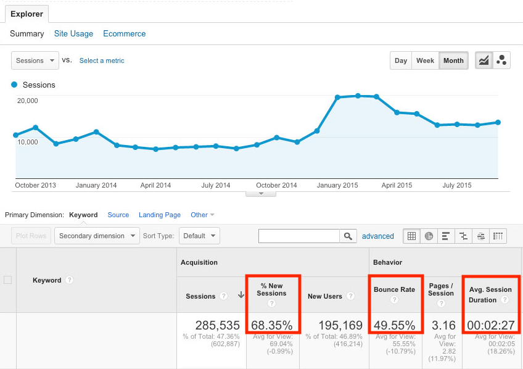Open the advanced filter link
The image size is (523, 369).
point(378,236)
